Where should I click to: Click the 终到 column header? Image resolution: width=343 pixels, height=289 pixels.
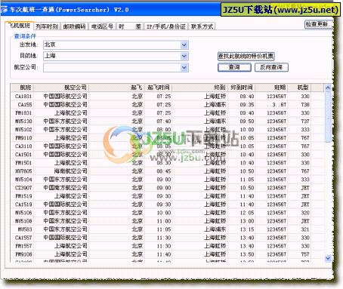pos(199,88)
